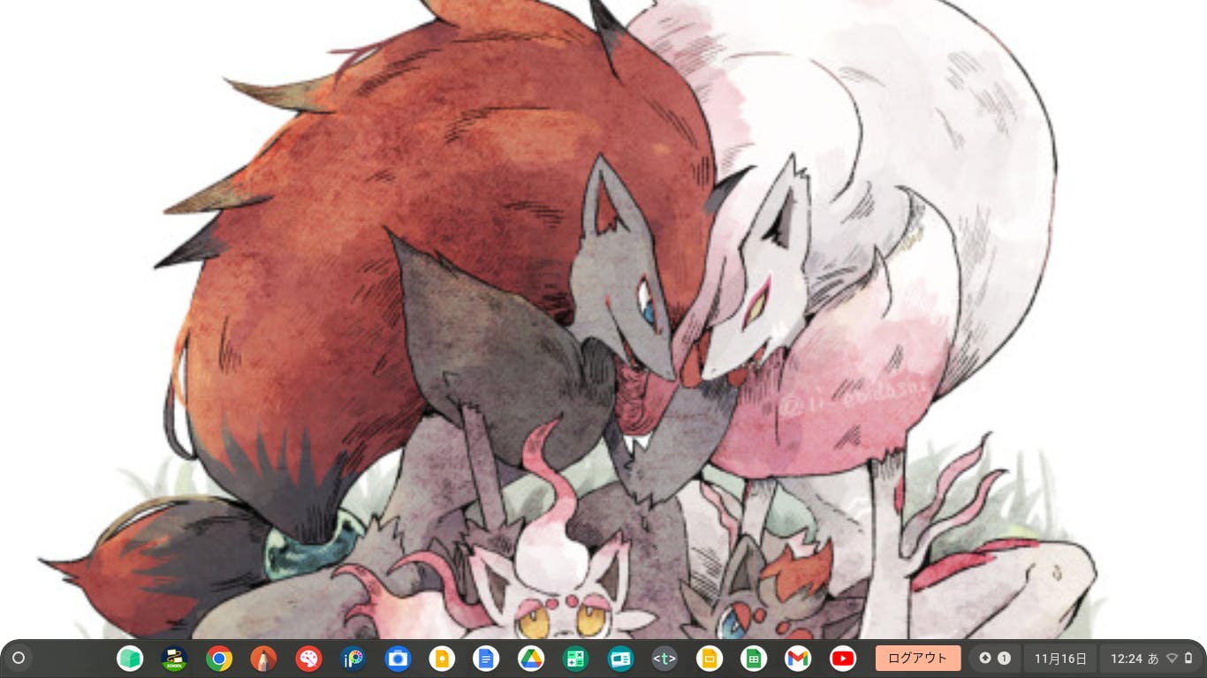Open Google Keep notes
1207x678 pixels.
click(x=442, y=659)
